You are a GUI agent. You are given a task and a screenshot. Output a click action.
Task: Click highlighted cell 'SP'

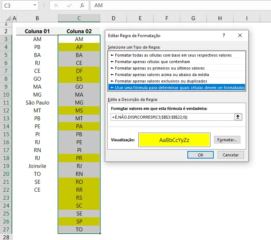(79, 222)
